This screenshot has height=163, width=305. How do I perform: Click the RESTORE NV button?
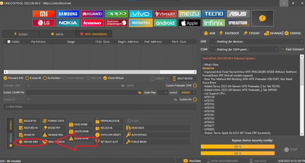[29, 128]
